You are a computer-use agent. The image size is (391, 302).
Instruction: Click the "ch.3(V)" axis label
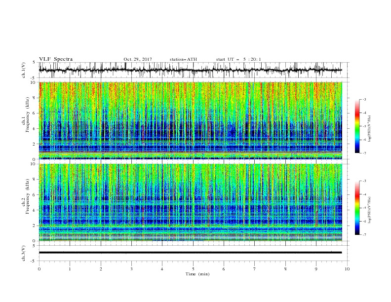click(x=24, y=253)
